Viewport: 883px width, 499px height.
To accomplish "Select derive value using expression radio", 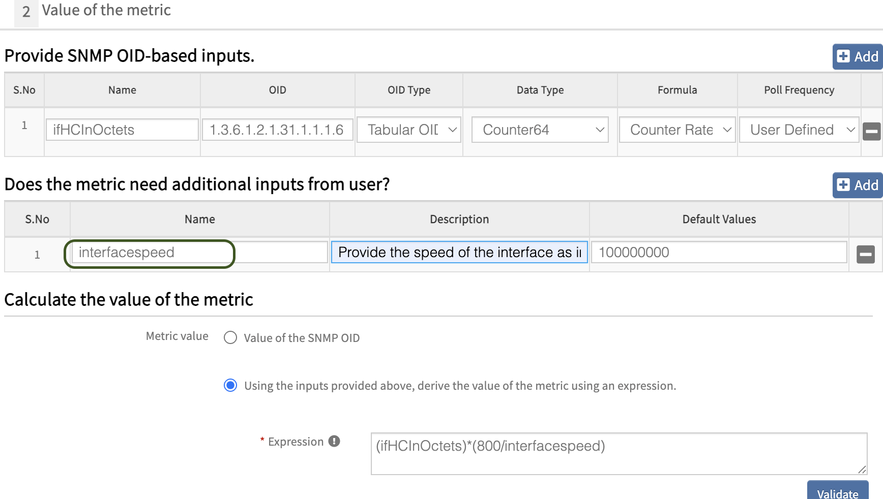I will point(230,386).
